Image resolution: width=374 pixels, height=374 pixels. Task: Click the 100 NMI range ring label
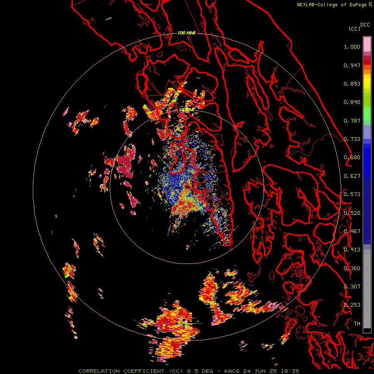[187, 33]
